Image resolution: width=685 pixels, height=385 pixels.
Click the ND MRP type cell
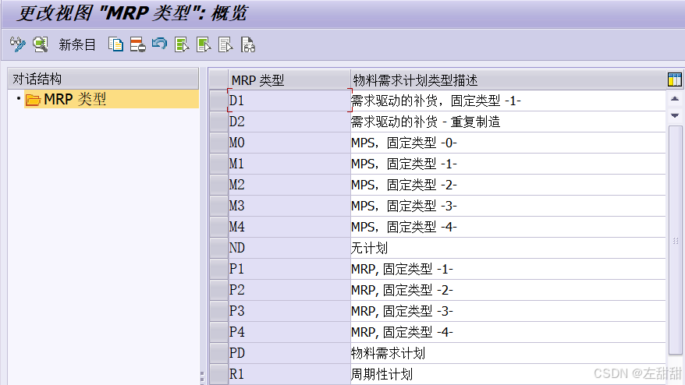289,248
